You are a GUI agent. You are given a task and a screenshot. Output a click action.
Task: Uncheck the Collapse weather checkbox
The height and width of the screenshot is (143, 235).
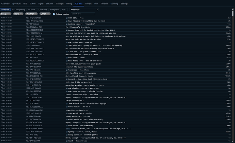coord(54,14)
